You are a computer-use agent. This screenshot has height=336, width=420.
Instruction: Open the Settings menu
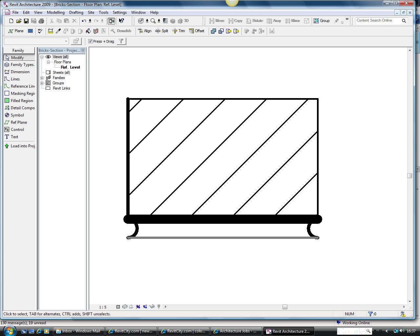coord(119,12)
